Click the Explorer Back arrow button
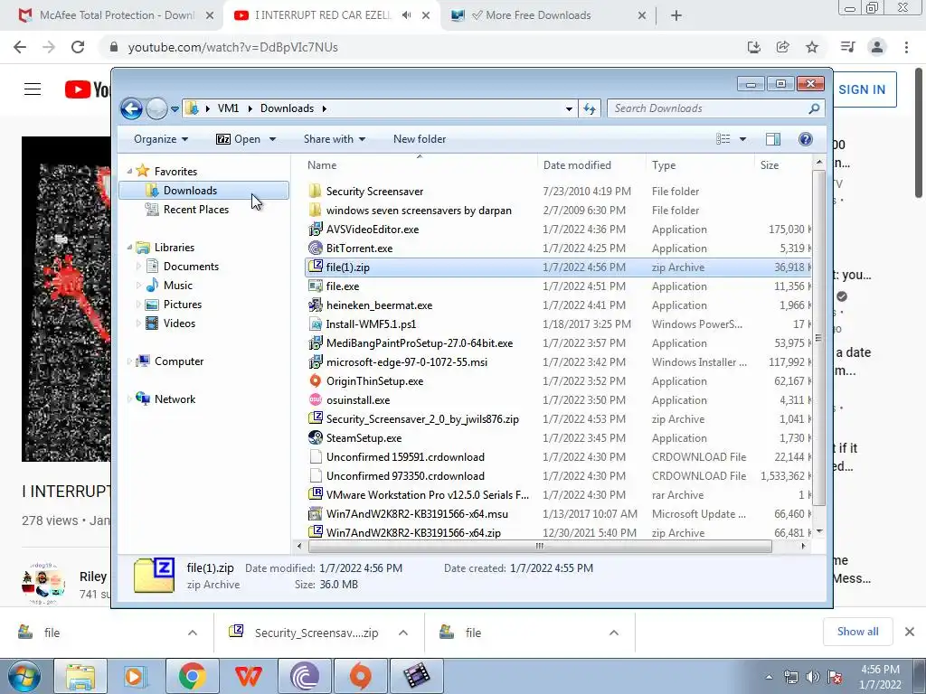The image size is (926, 694). 131,108
